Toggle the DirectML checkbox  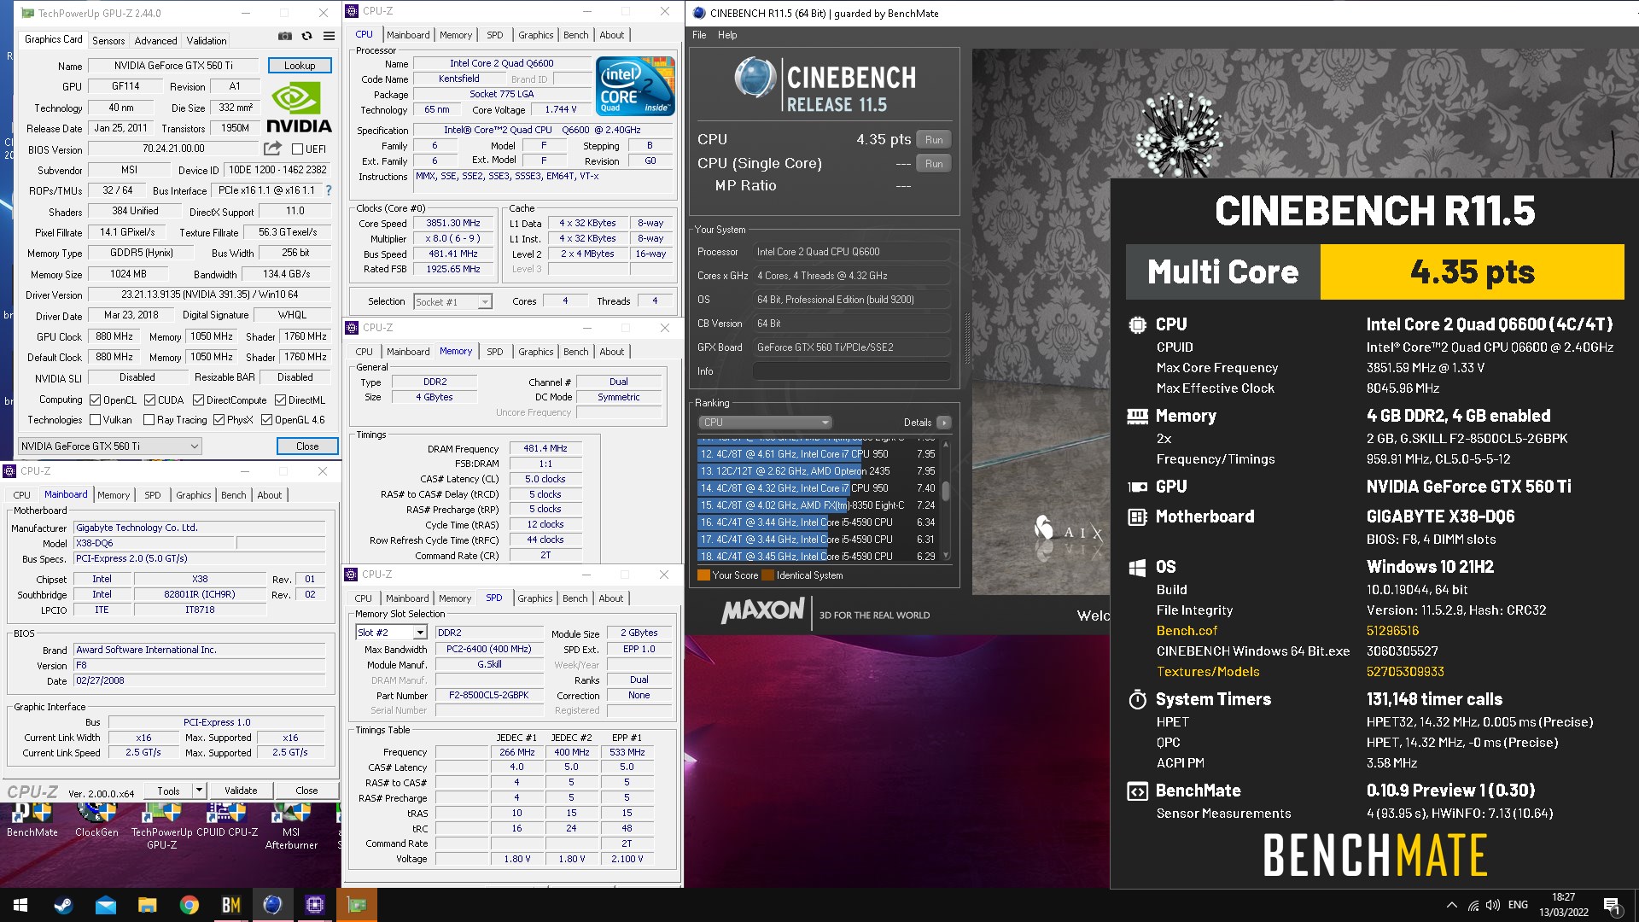(x=280, y=400)
